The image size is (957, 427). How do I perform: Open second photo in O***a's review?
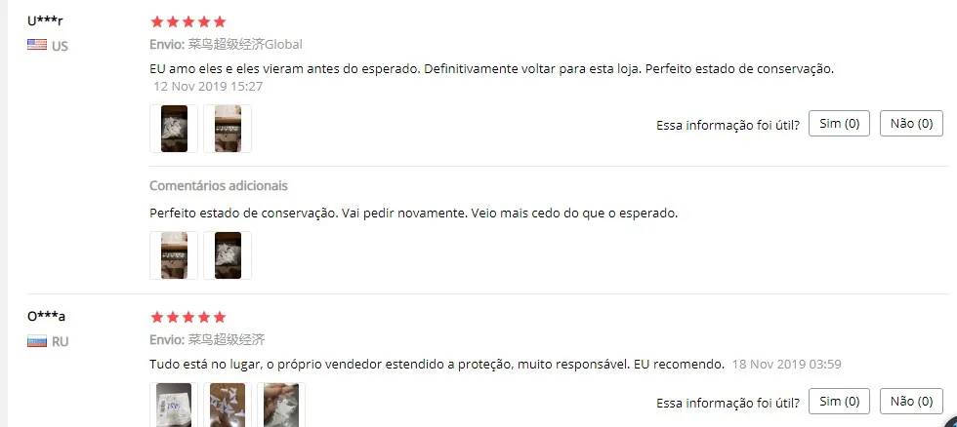pos(228,406)
